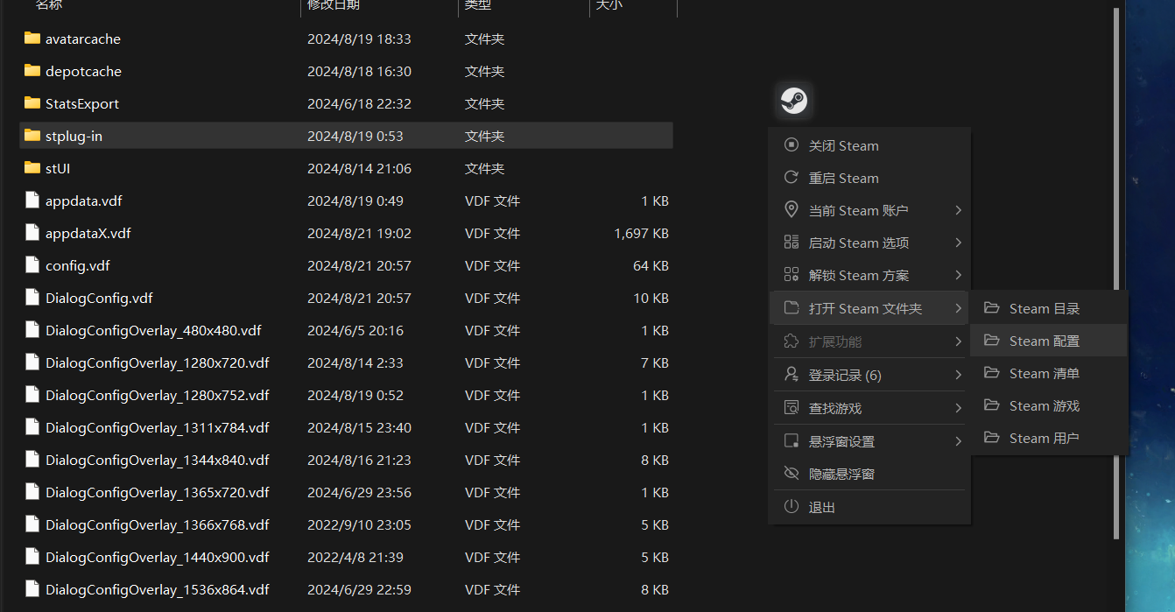Viewport: 1175px width, 612px height.
Task: Expand the 当前 Steam 账户 submenu arrow
Action: [959, 210]
